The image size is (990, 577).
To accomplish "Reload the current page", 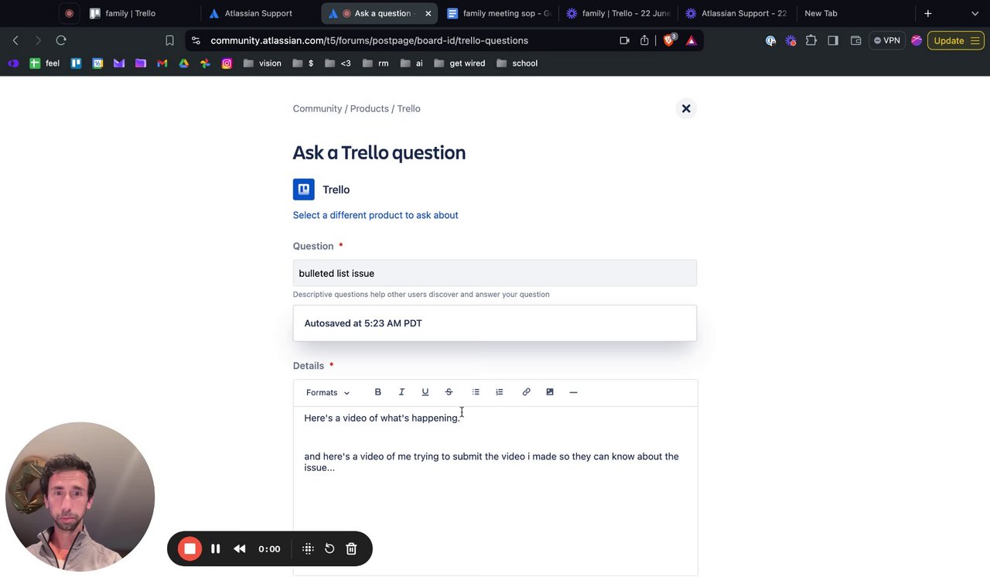I will (x=61, y=40).
